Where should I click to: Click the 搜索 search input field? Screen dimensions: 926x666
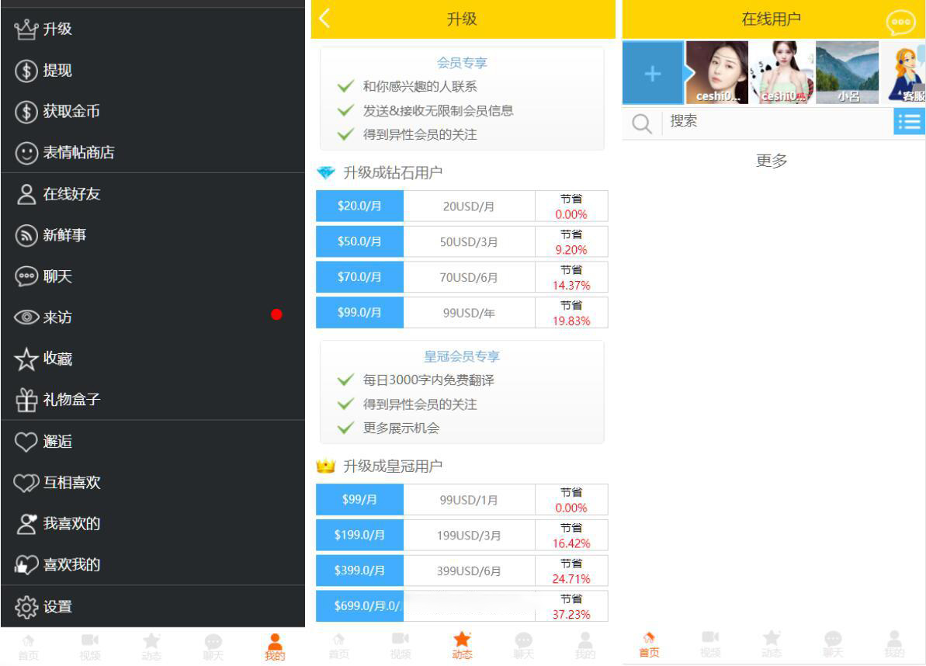click(x=776, y=122)
